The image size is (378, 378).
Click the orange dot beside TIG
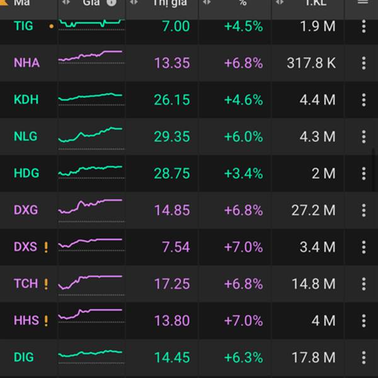[51, 27]
